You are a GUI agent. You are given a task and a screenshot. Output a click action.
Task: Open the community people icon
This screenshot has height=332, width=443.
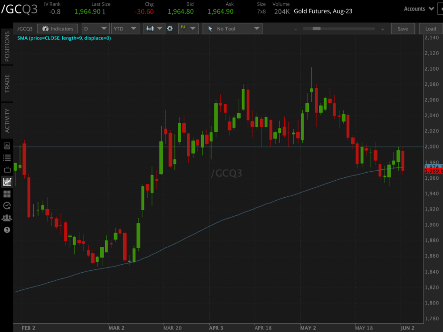point(6,218)
